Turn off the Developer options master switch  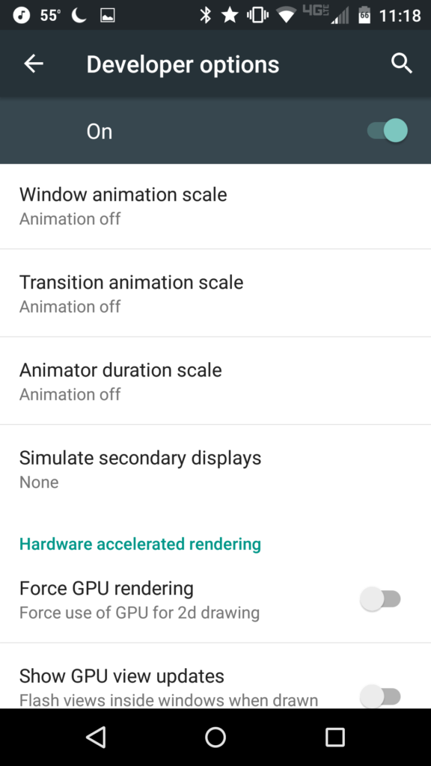tap(388, 131)
